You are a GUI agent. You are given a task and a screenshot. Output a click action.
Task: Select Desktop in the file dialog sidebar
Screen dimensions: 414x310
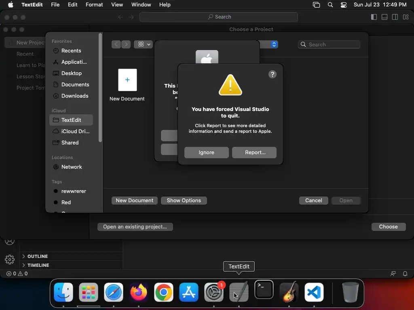(x=71, y=73)
